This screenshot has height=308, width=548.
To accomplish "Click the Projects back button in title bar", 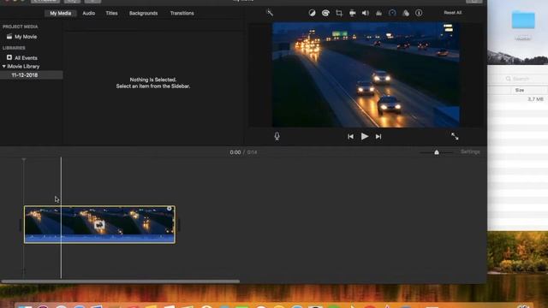I will [45, 1].
